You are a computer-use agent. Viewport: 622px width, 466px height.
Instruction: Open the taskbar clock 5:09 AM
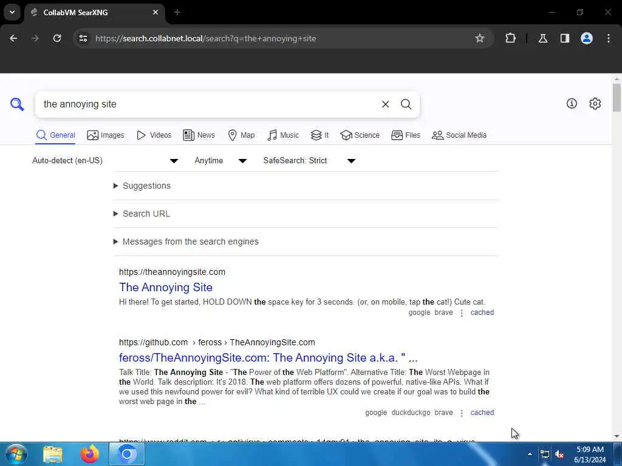(590, 454)
